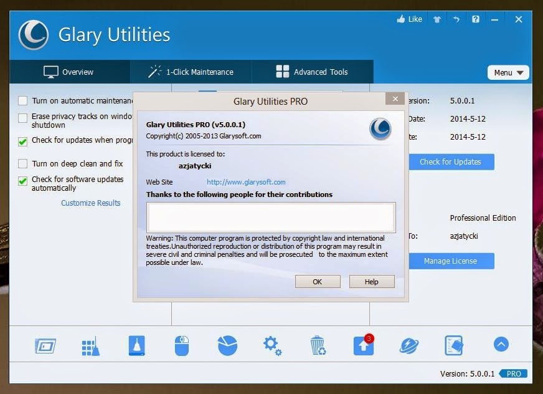Screen dimensions: 543x394
Task: Open the glarysoft.com website link
Action: 245,182
